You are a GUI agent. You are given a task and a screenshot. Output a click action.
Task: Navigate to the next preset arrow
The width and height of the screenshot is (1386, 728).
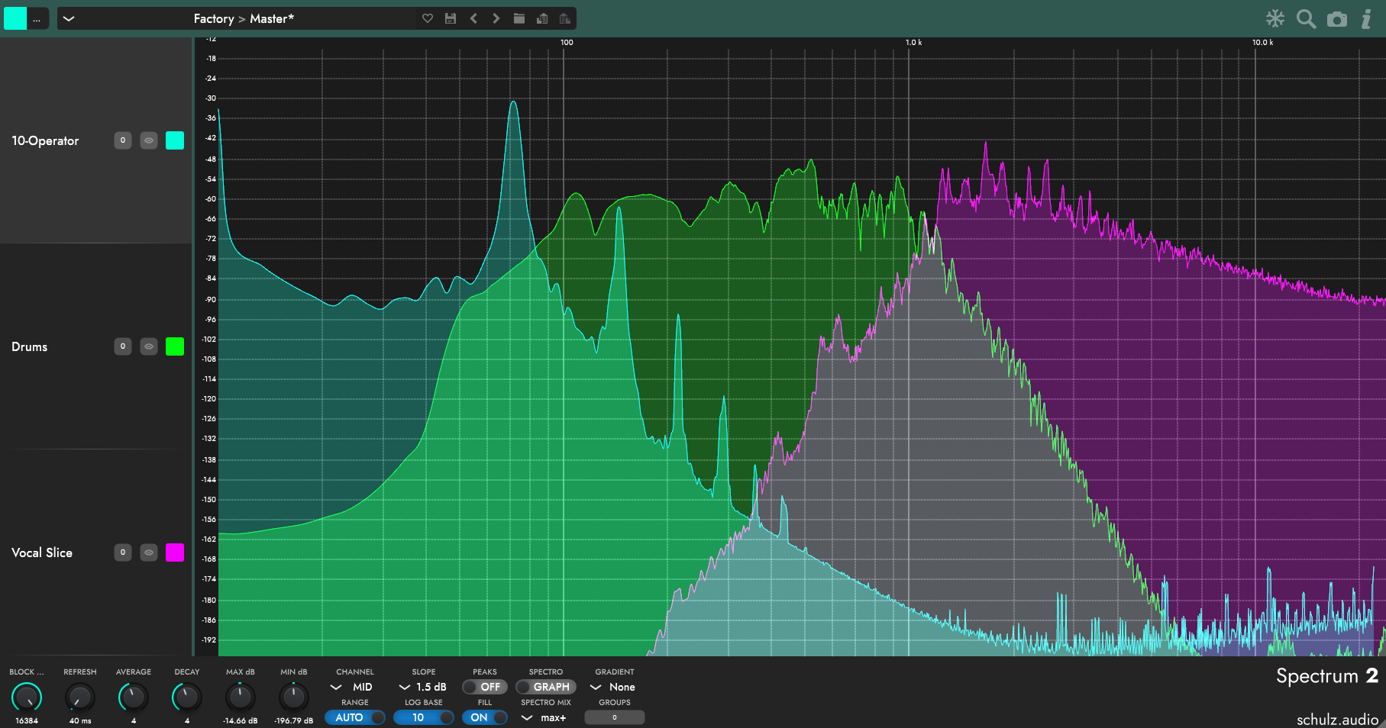[496, 18]
